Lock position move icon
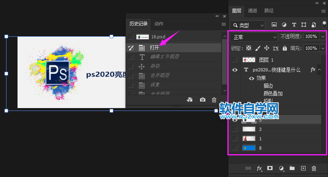Screen dimensions: 328x177 point(266,48)
